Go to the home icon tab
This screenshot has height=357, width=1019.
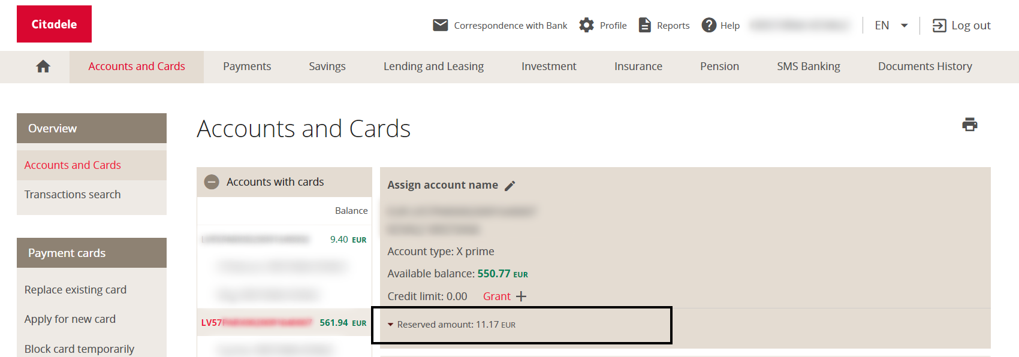click(43, 66)
